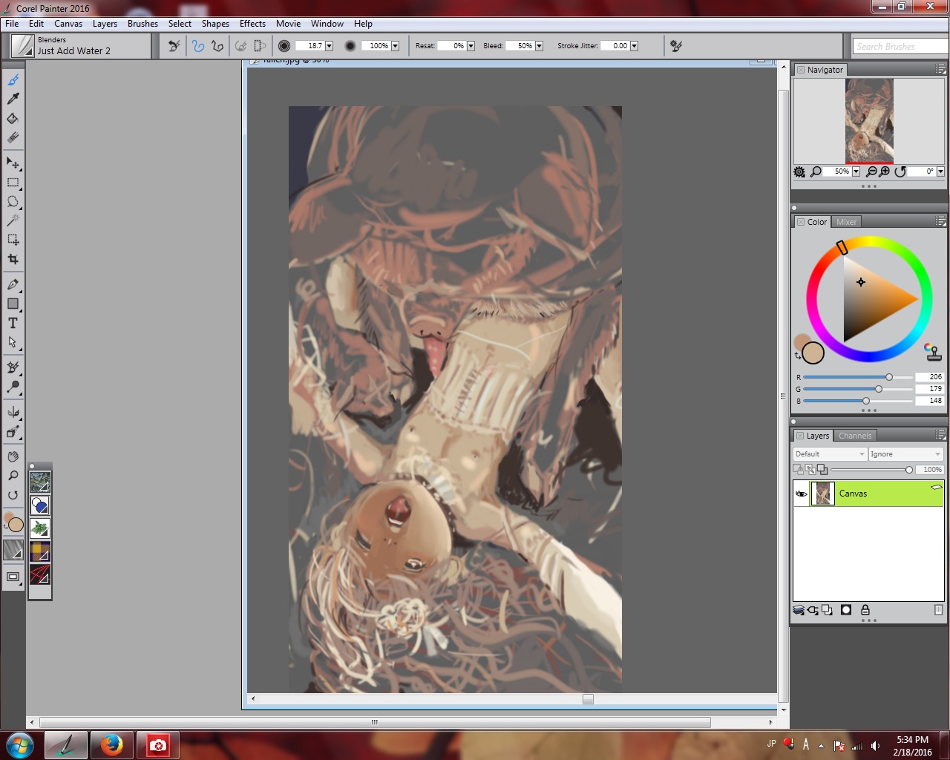Switch to the Mixer tab
950x760 pixels.
(846, 222)
